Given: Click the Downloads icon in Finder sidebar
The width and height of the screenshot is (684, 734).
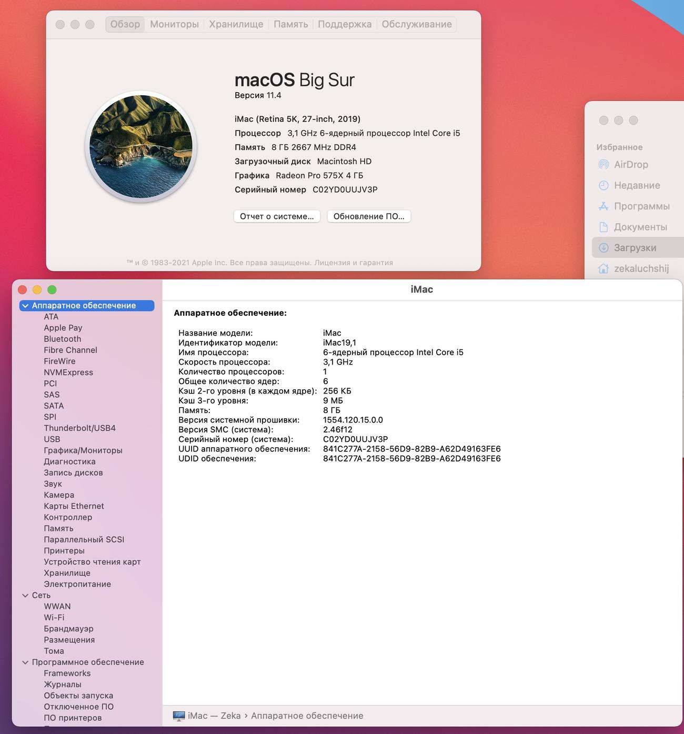Looking at the screenshot, I should click(603, 248).
